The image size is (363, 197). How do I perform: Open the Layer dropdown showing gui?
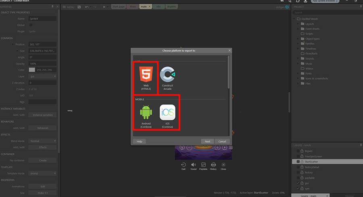[42, 76]
